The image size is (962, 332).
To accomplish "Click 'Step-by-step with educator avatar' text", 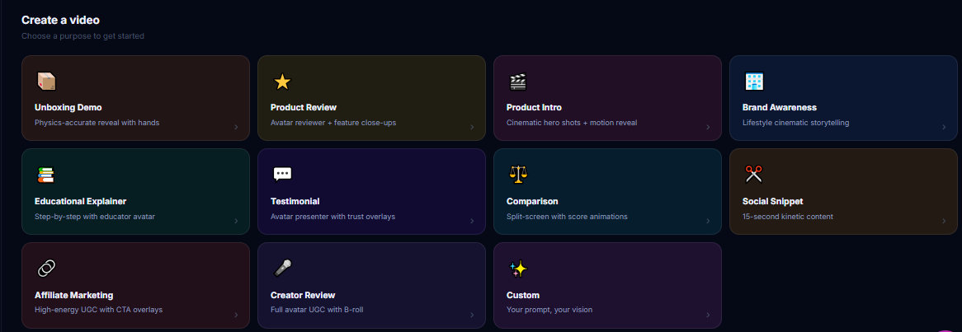I will 95,216.
